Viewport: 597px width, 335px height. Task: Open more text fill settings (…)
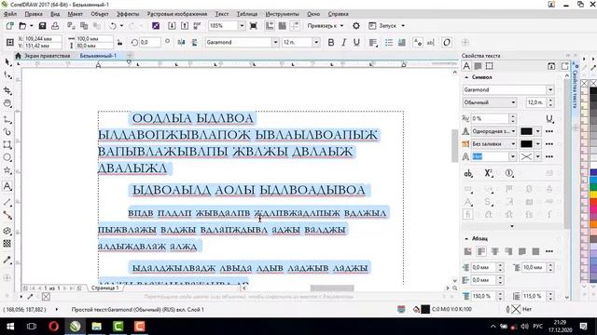coord(549,131)
